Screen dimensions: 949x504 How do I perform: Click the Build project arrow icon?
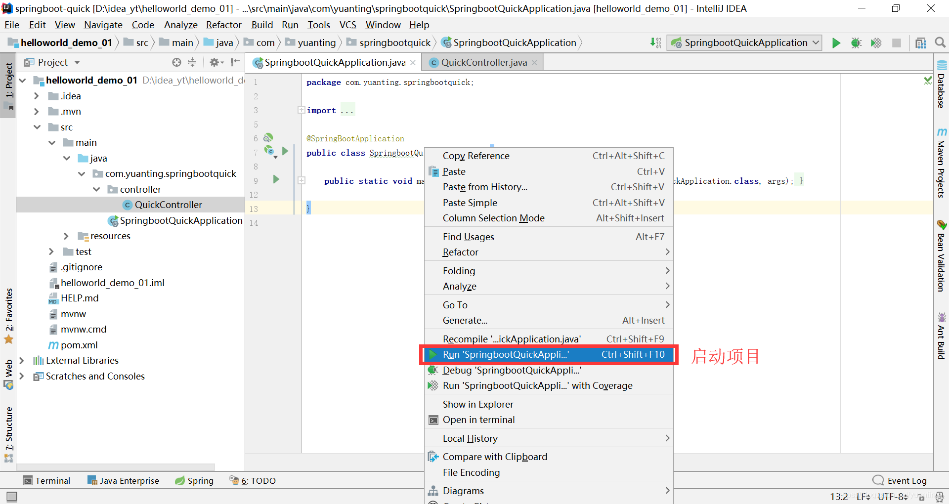tap(655, 43)
